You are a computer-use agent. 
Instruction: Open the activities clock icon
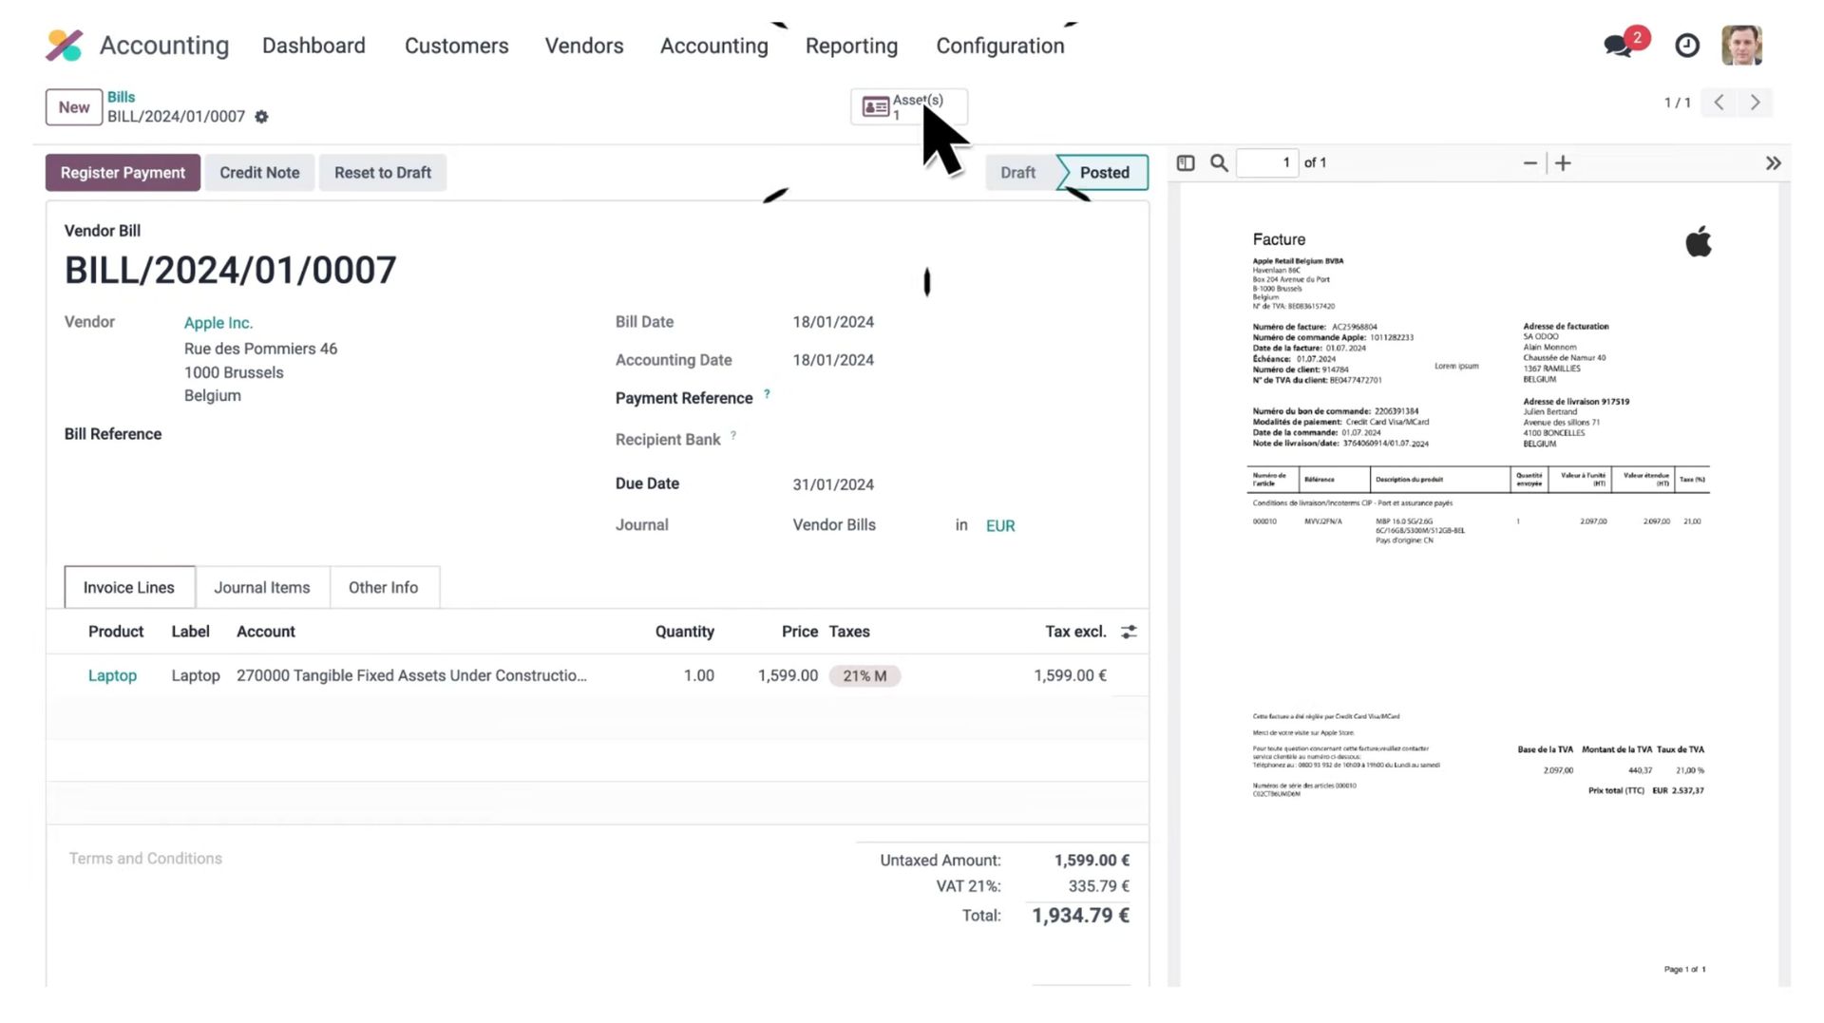1687,46
